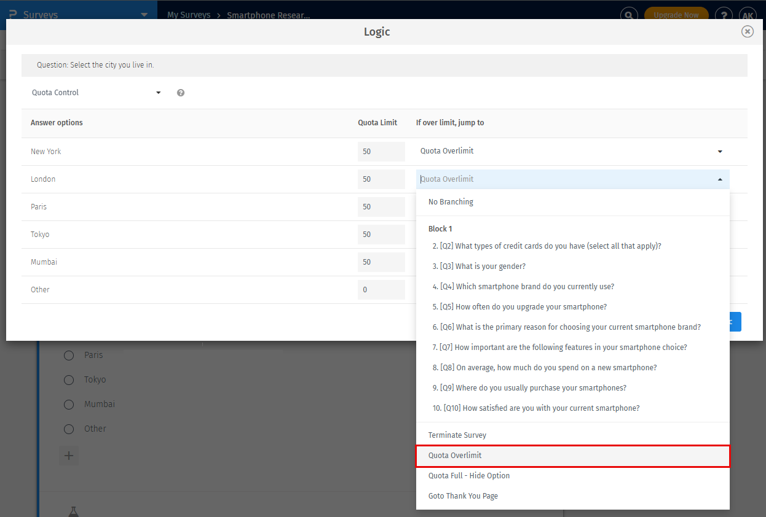766x517 pixels.
Task: Choose Q6 primary reason question
Action: (573, 327)
